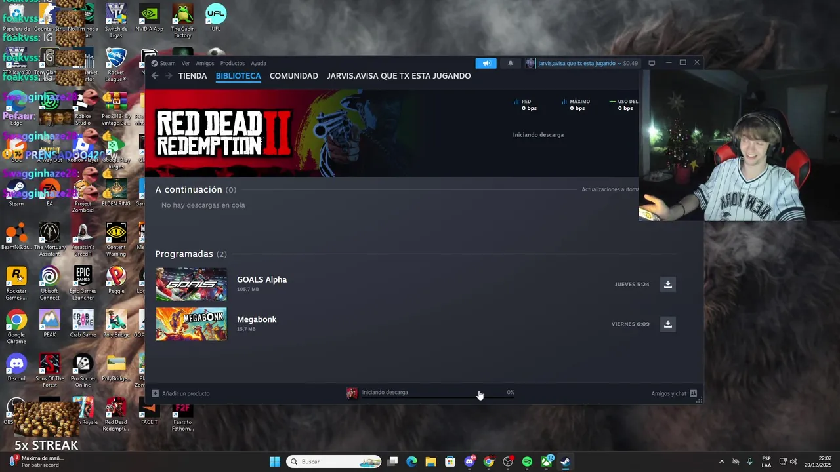Open Rockstar Games Launcher desktop icon
The image size is (840, 472).
tap(16, 283)
